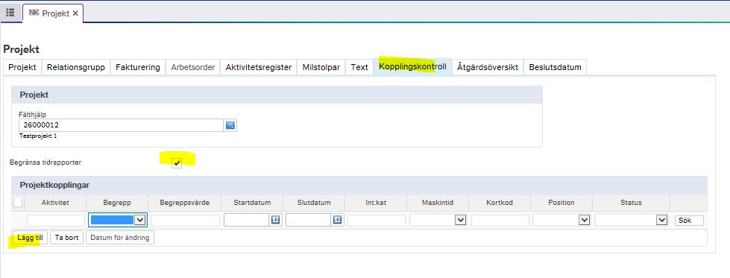Click the Kortkod column header
Screen dimensions: 730x278
click(500, 203)
